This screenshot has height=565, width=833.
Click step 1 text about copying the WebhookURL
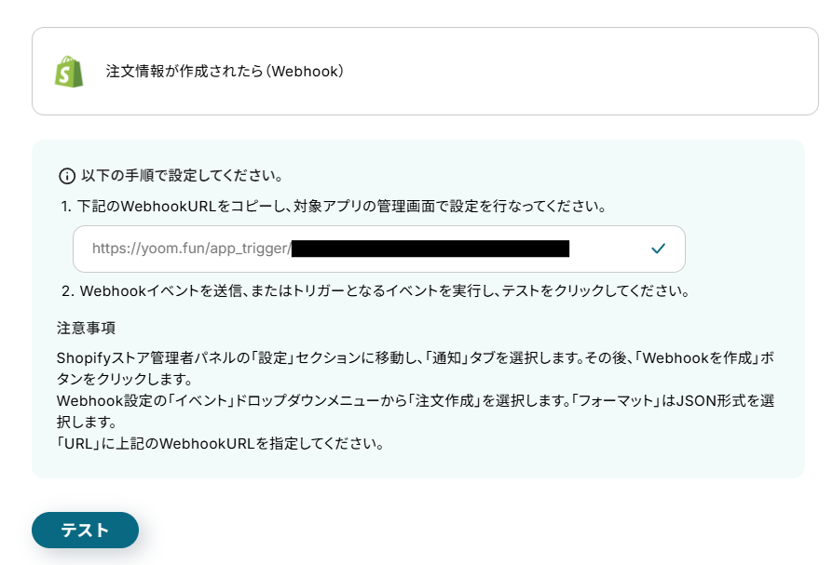(x=334, y=207)
